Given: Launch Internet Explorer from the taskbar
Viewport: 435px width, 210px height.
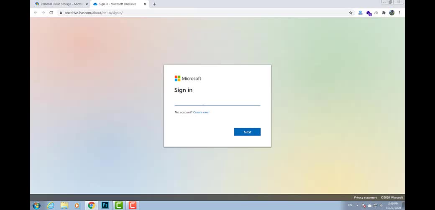Looking at the screenshot, I should (x=51, y=205).
